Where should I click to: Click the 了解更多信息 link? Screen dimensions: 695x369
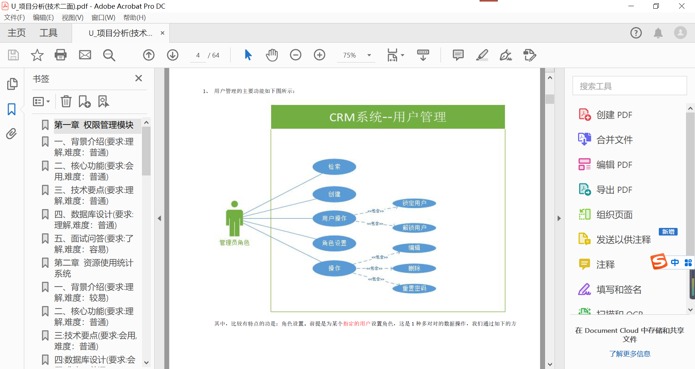click(629, 353)
